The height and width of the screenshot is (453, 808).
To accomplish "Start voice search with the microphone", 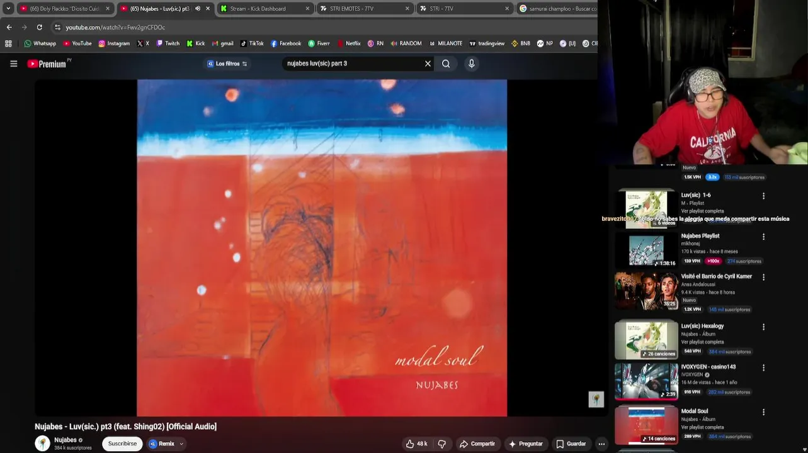I will pyautogui.click(x=471, y=64).
